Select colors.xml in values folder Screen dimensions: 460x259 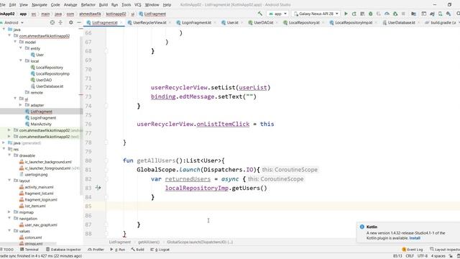coord(33,237)
